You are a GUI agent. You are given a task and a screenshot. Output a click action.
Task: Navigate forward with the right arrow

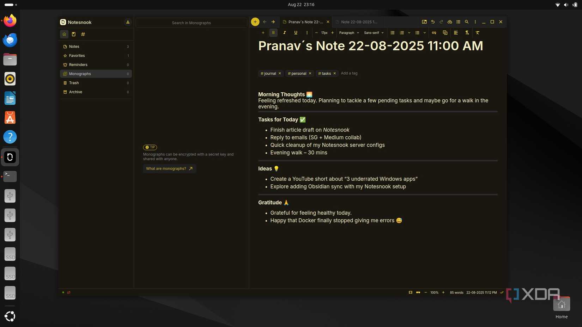(273, 22)
